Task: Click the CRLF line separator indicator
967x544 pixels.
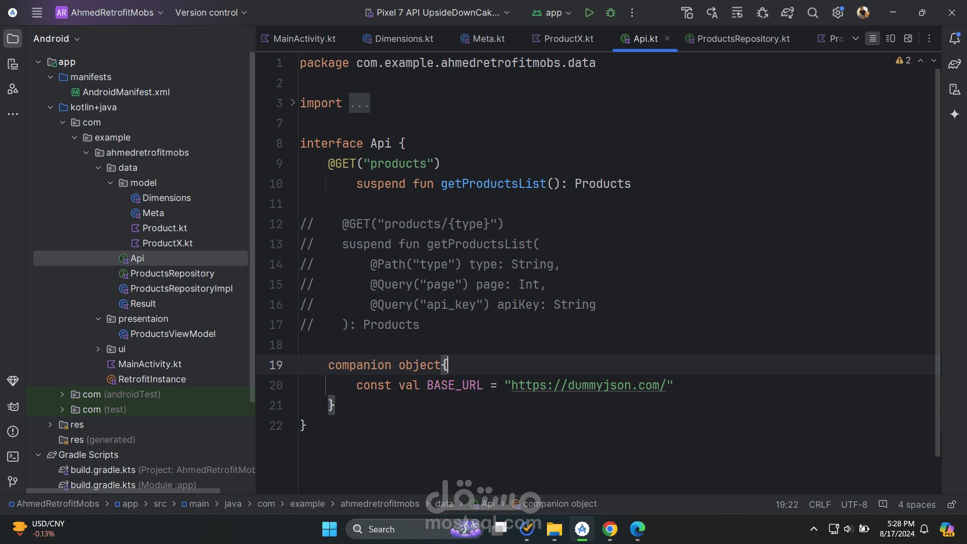Action: (x=819, y=504)
